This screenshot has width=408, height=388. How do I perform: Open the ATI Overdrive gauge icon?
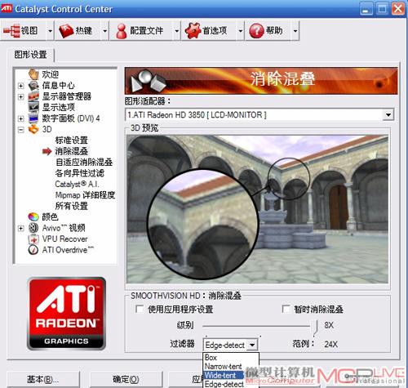click(33, 250)
